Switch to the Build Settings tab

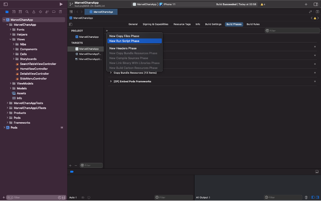[213, 24]
